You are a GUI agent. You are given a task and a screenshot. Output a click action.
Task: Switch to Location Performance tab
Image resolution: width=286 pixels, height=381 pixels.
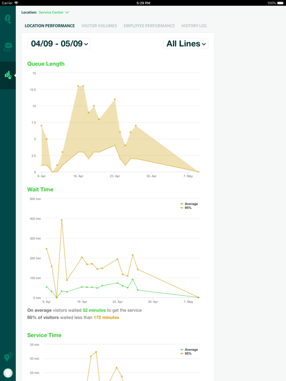[50, 26]
